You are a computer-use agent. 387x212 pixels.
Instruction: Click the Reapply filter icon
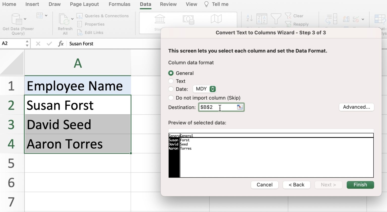(288, 24)
